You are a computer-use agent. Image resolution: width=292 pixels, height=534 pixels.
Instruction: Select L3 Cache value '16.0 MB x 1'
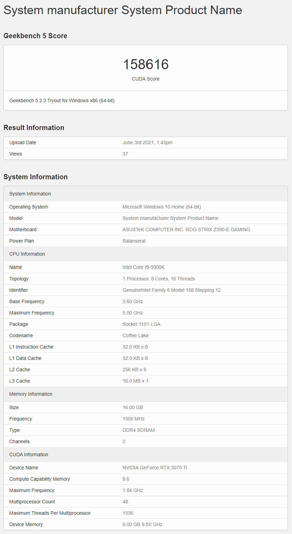(136, 381)
